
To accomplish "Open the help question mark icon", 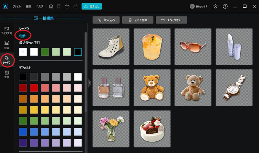I will pos(225,6).
